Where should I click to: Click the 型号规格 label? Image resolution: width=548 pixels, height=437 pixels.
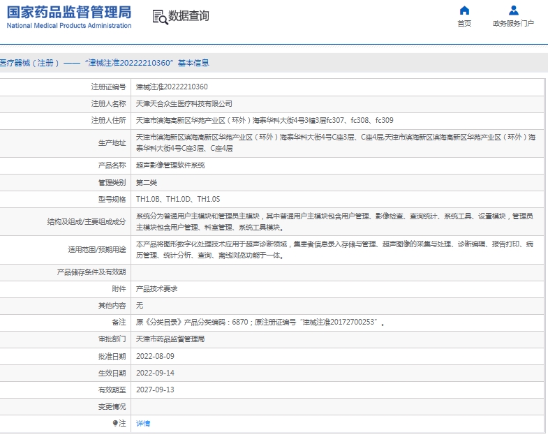click(x=112, y=199)
